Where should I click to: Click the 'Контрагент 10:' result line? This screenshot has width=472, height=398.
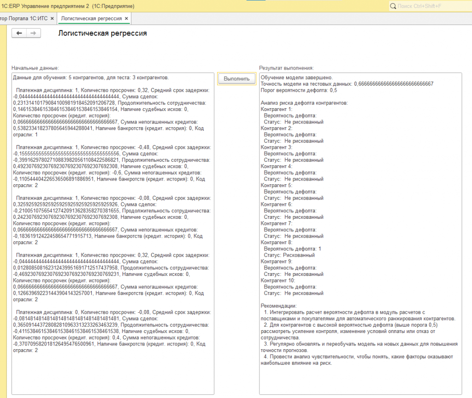point(278,281)
